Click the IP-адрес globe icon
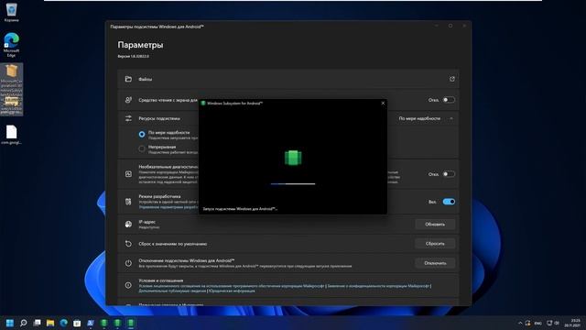Viewport: 586px width, 330px height. (x=128, y=224)
